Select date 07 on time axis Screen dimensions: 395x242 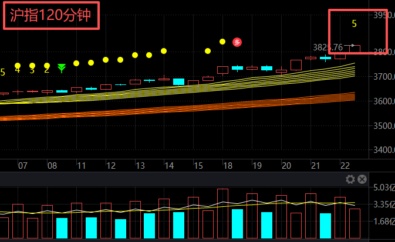(x=23, y=166)
